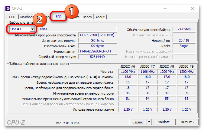This screenshot has height=131, width=204.
Task: Click the Validate button
Action: click(x=164, y=122)
